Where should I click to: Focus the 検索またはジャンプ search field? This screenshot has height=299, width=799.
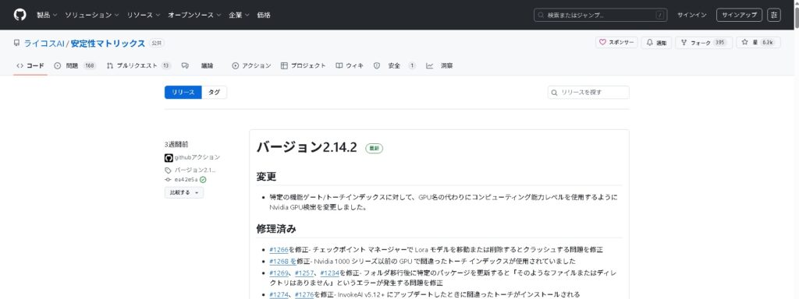(x=600, y=16)
